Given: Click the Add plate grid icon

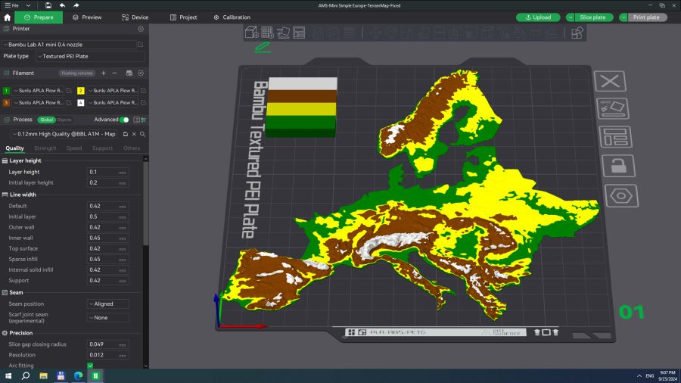Looking at the screenshot, I should tap(268, 33).
